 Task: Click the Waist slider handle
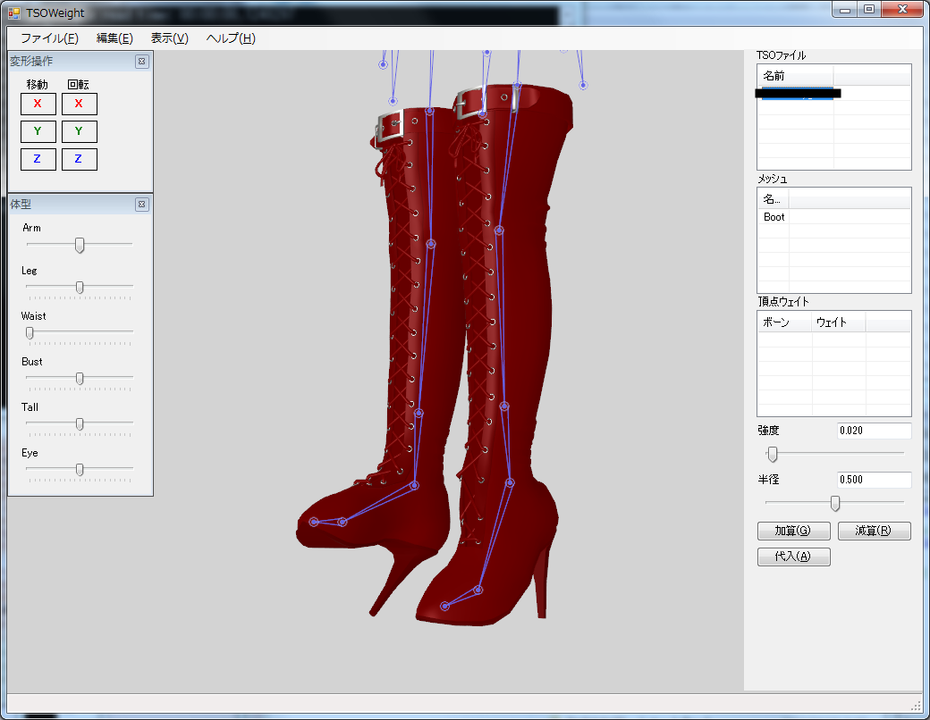click(x=30, y=333)
